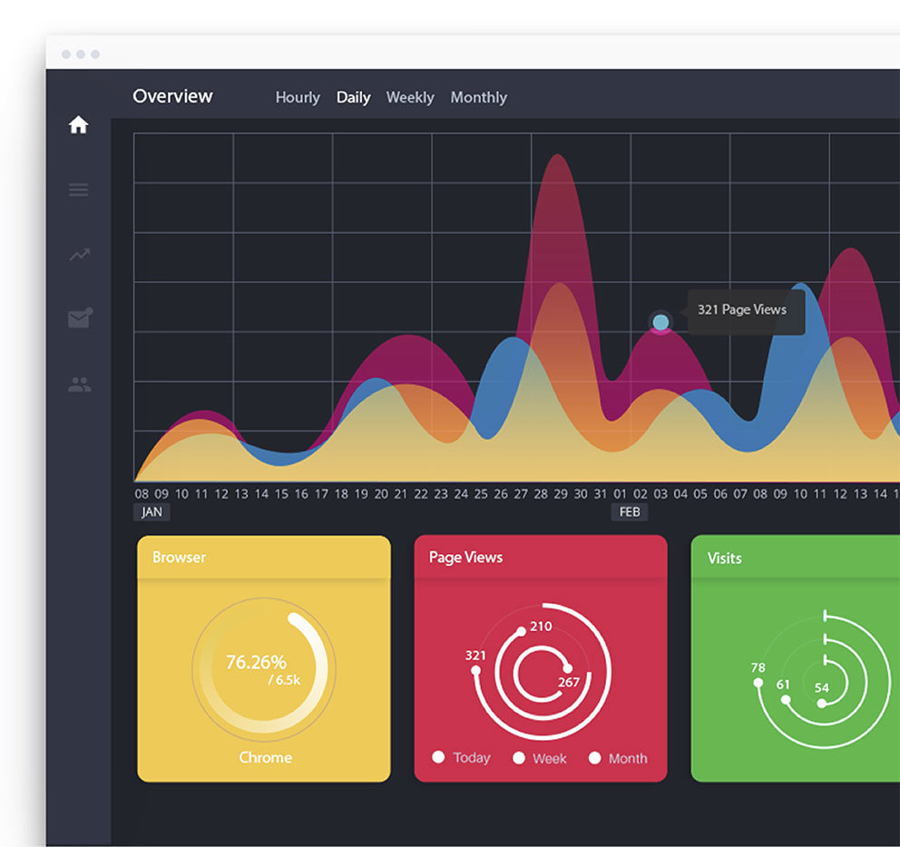Open the users group icon in sidebar
This screenshot has height=847, width=900.
coord(79,385)
